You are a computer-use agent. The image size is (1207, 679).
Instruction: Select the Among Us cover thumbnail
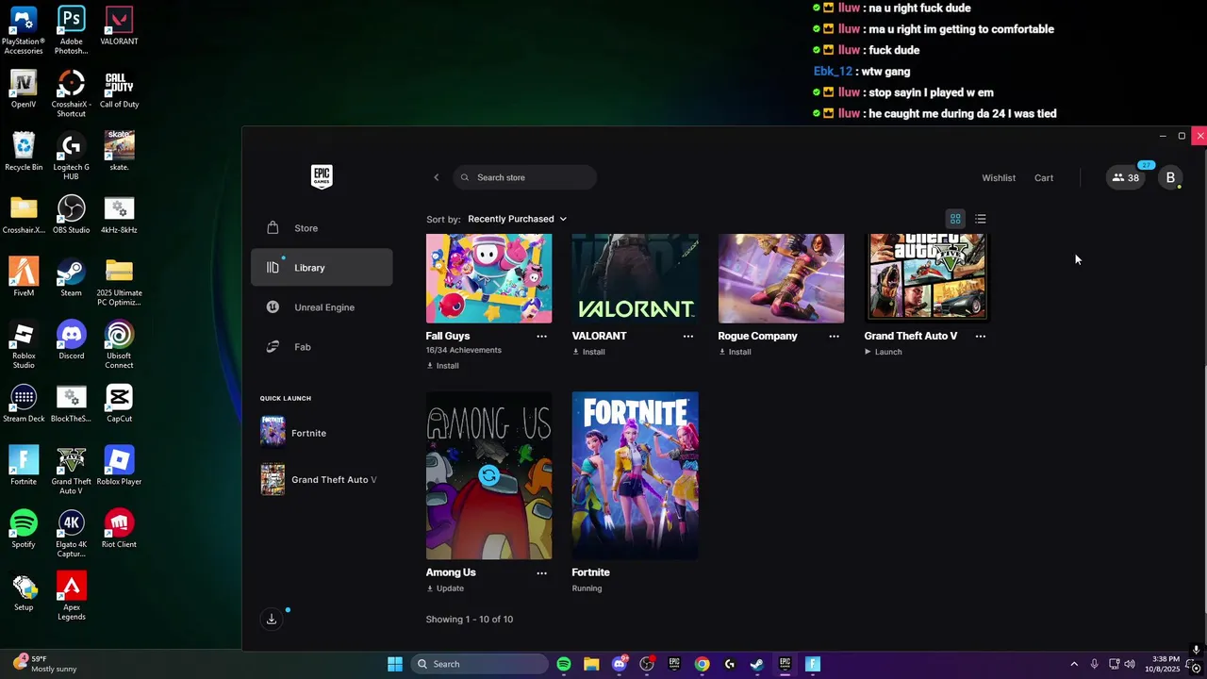[x=488, y=475]
